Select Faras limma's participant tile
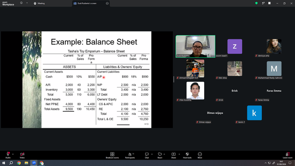 (274, 91)
